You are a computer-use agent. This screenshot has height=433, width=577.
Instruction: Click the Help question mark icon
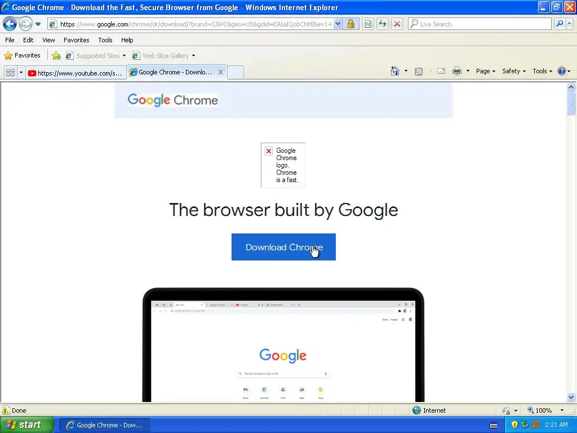(x=562, y=71)
